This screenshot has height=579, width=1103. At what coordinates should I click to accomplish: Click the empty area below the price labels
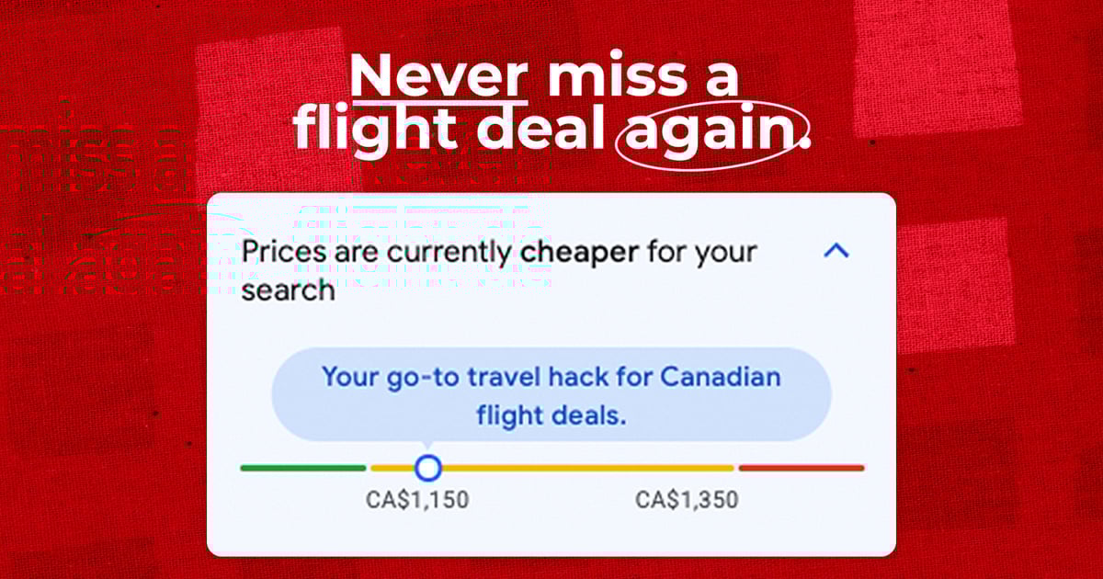click(x=551, y=533)
